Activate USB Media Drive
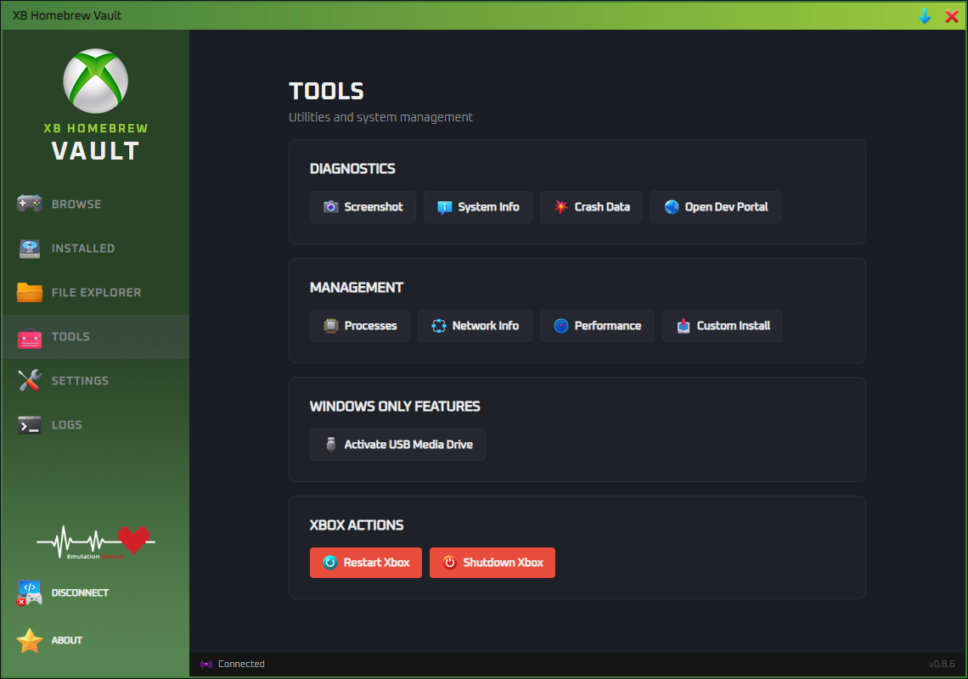Image resolution: width=968 pixels, height=679 pixels. coord(397,445)
